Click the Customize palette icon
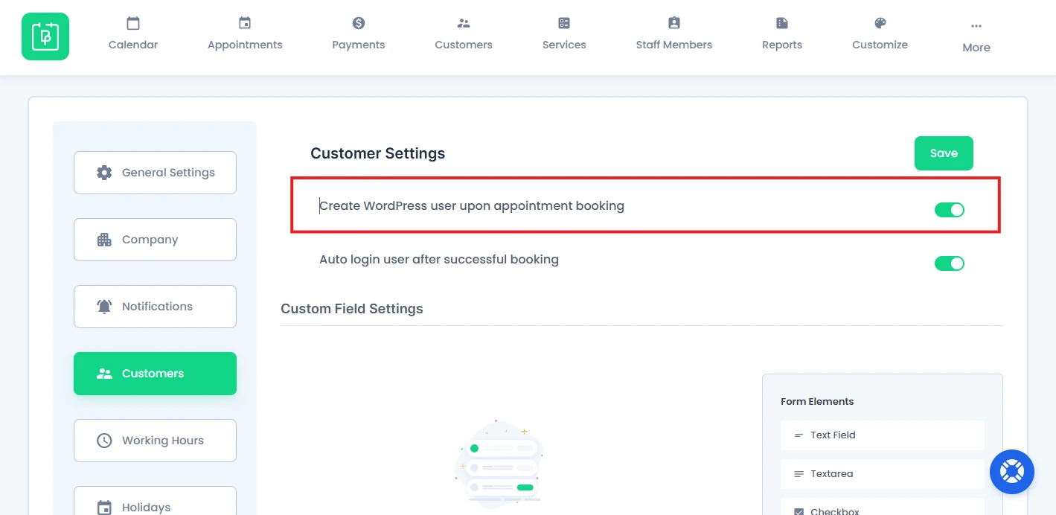 pos(880,23)
